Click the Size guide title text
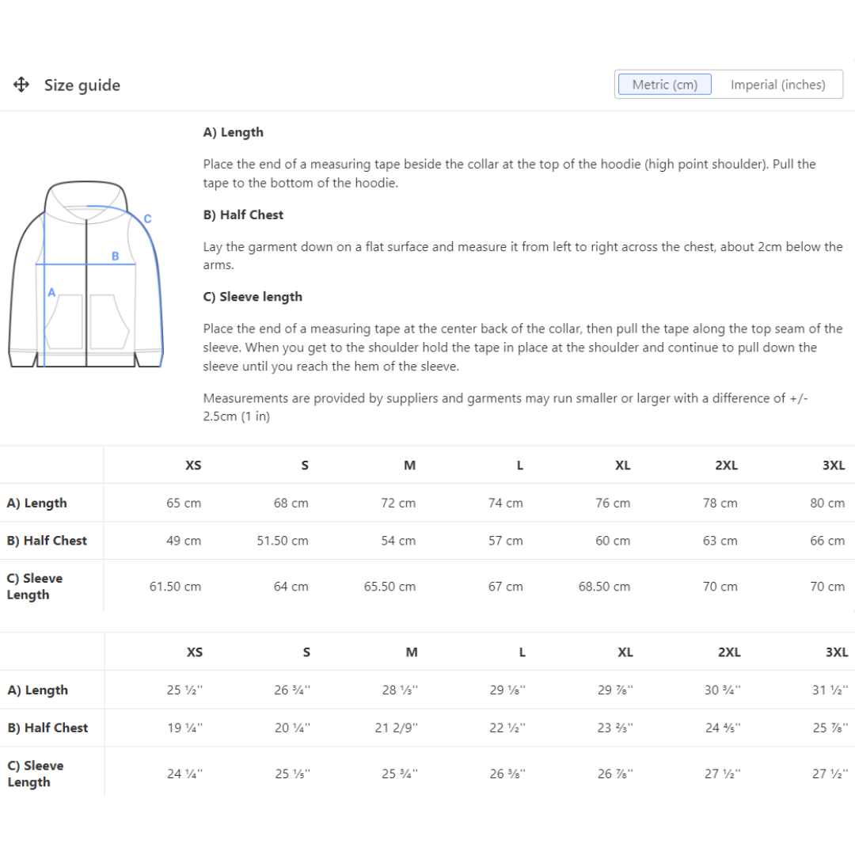The width and height of the screenshot is (855, 855). click(x=82, y=85)
